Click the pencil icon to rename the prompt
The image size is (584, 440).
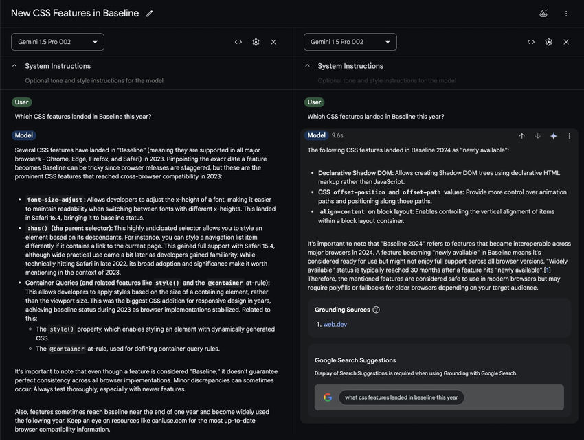[150, 12]
